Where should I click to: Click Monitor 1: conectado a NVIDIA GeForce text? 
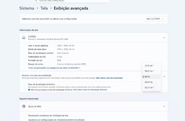(x=48, y=39)
